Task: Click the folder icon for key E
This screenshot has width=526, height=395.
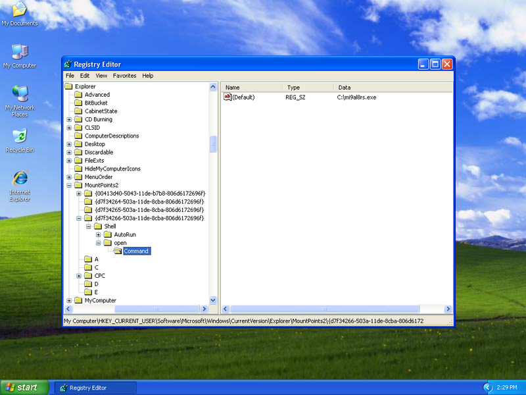Action: point(88,292)
